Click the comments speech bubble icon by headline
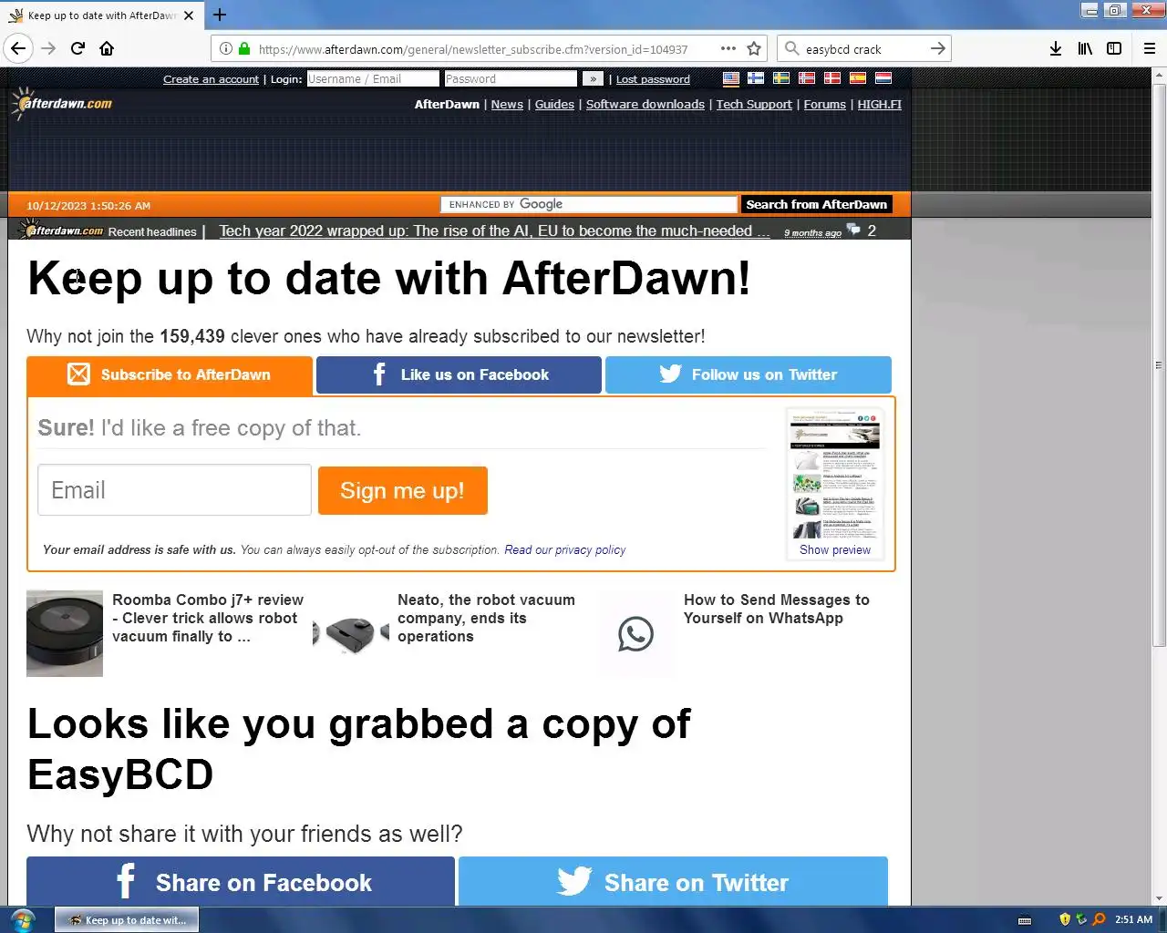Image resolution: width=1167 pixels, height=933 pixels. (853, 230)
